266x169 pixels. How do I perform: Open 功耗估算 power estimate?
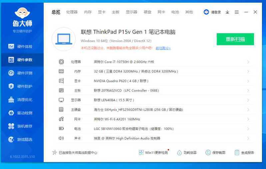(187, 153)
